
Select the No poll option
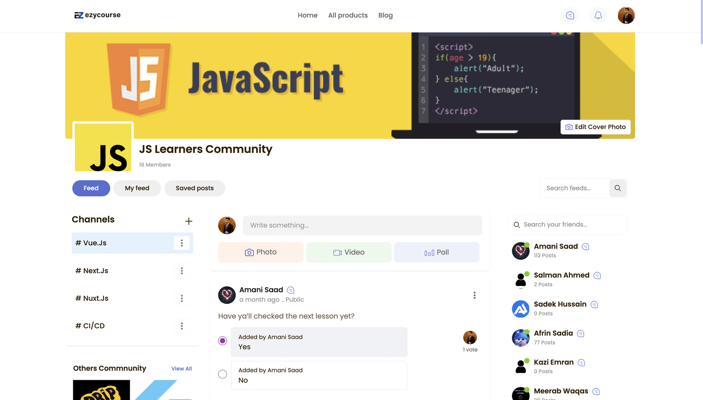tap(223, 374)
